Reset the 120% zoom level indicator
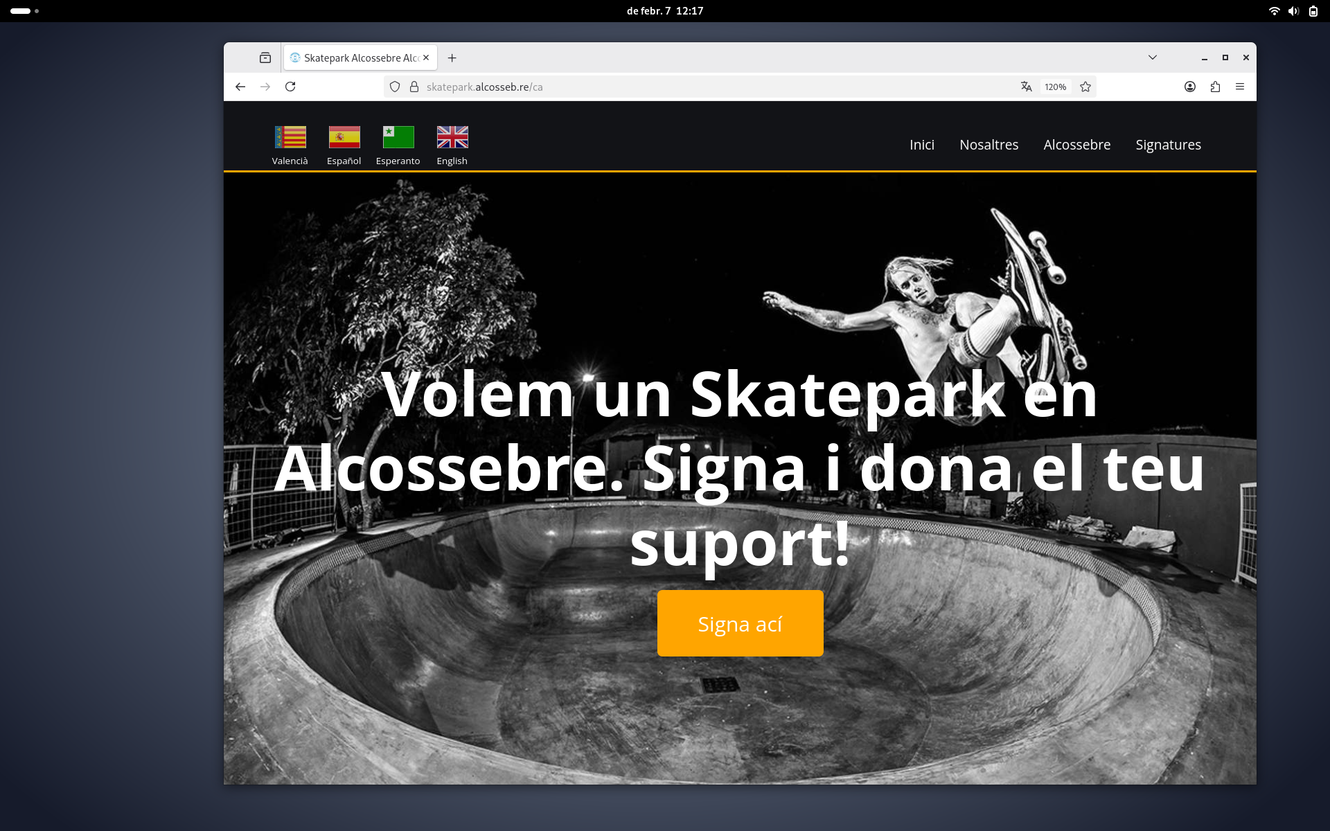This screenshot has width=1330, height=831. (x=1055, y=87)
